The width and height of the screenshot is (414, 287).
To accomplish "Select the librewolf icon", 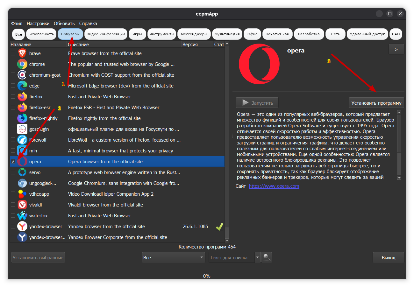I will tap(22, 140).
